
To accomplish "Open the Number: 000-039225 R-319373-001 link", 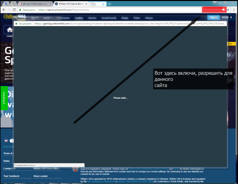I will coord(134,181).
